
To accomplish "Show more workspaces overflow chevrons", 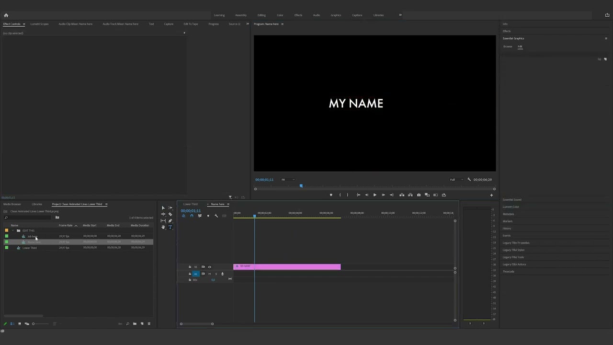I will [x=400, y=15].
